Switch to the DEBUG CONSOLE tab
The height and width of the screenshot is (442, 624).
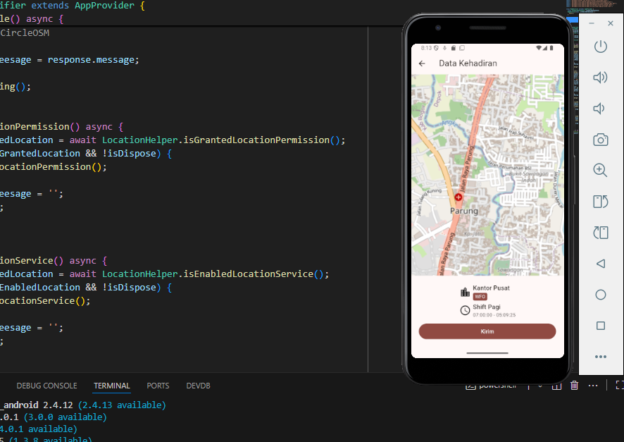[46, 386]
